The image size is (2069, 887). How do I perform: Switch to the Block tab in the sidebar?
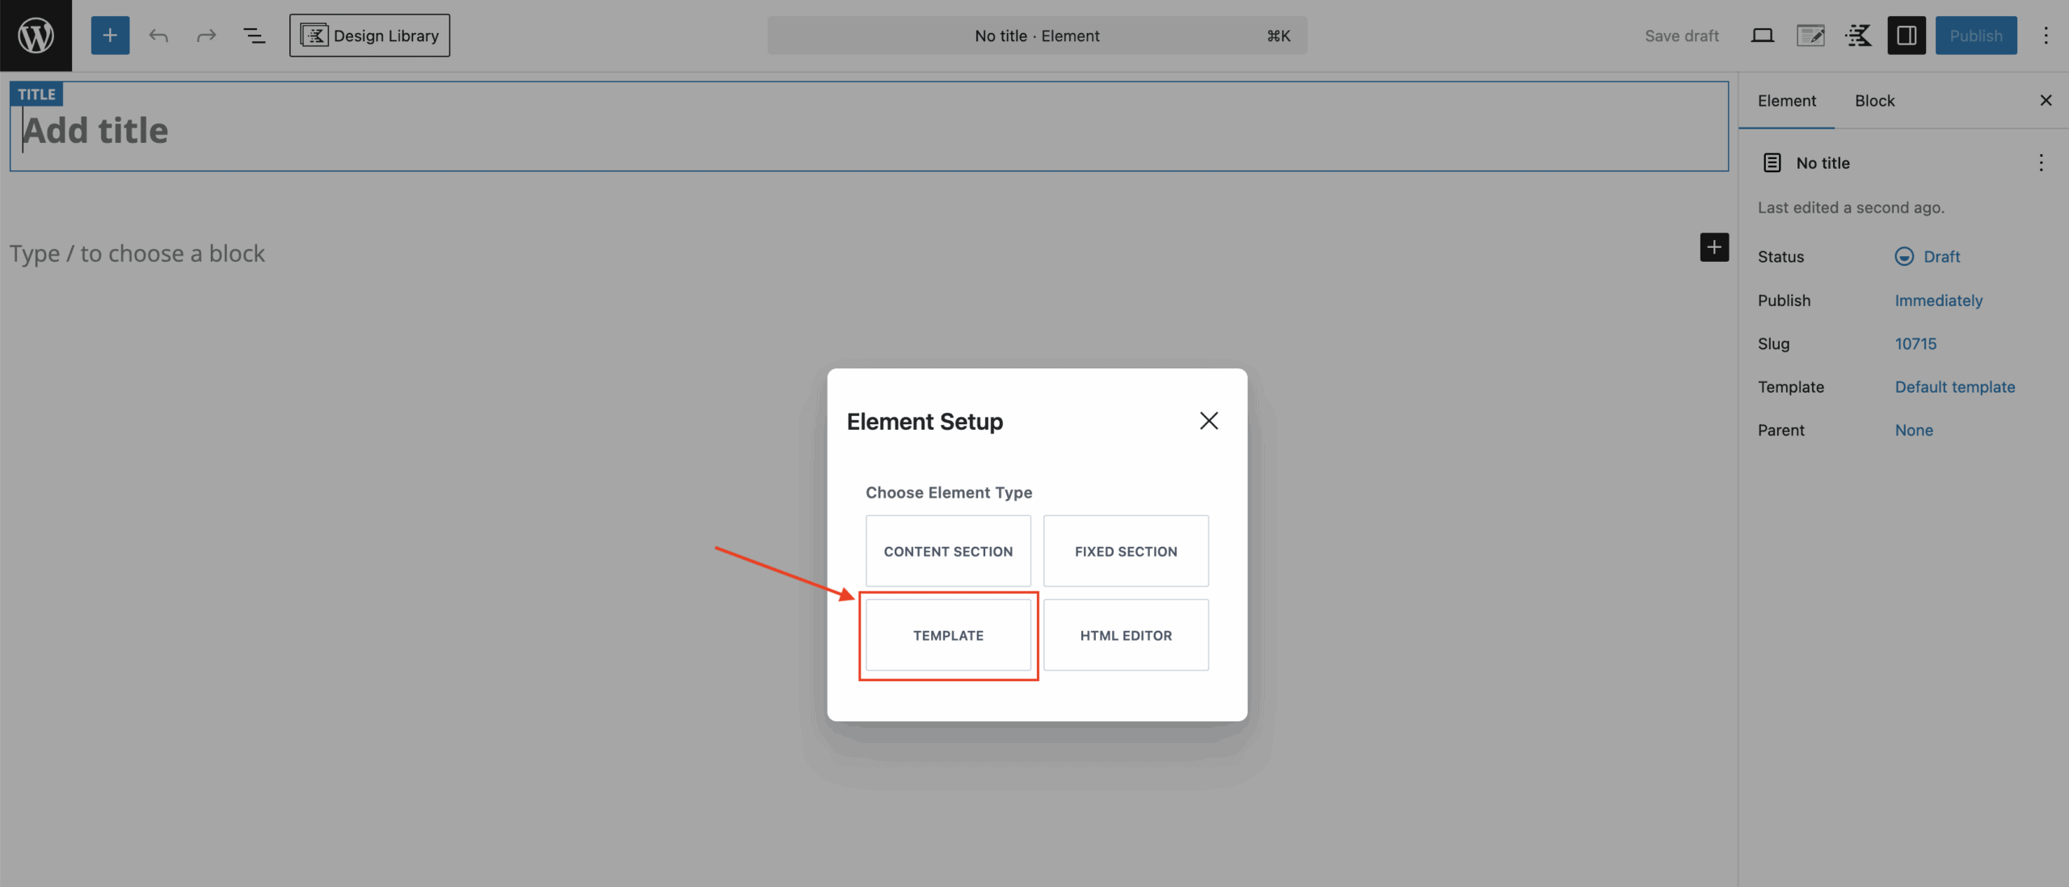[x=1874, y=100]
